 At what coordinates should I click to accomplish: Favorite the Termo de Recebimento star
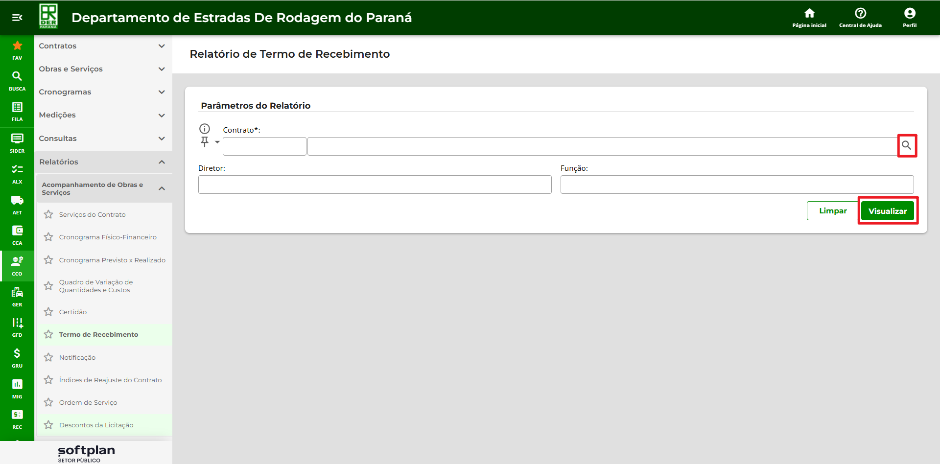(48, 334)
